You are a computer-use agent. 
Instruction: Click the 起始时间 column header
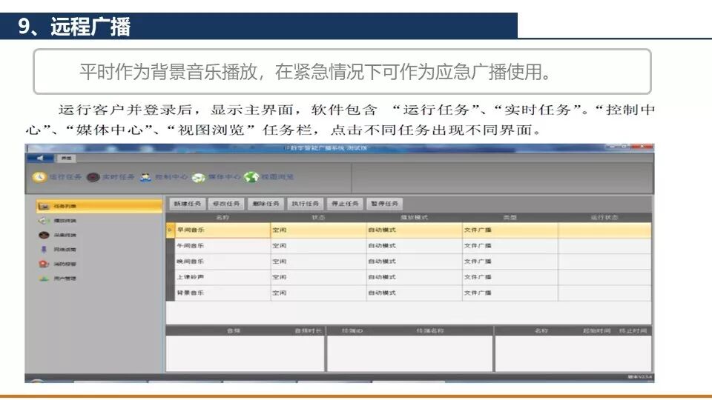pos(596,331)
